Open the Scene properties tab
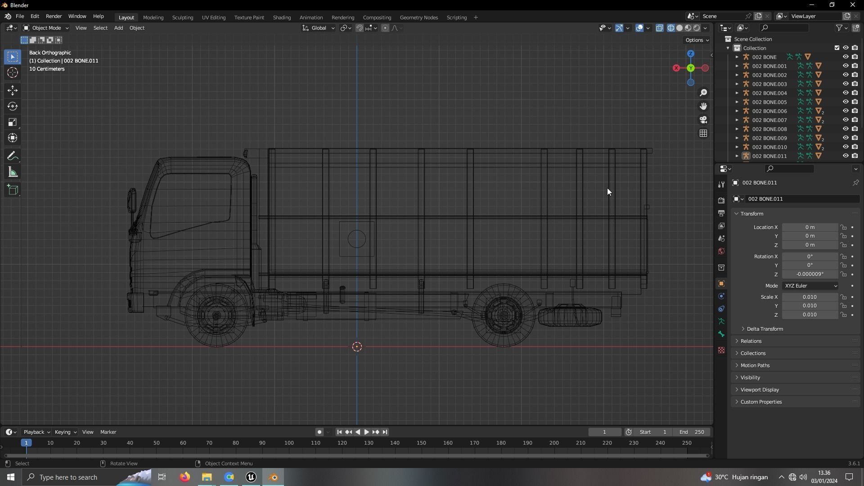The width and height of the screenshot is (864, 486). point(721,238)
